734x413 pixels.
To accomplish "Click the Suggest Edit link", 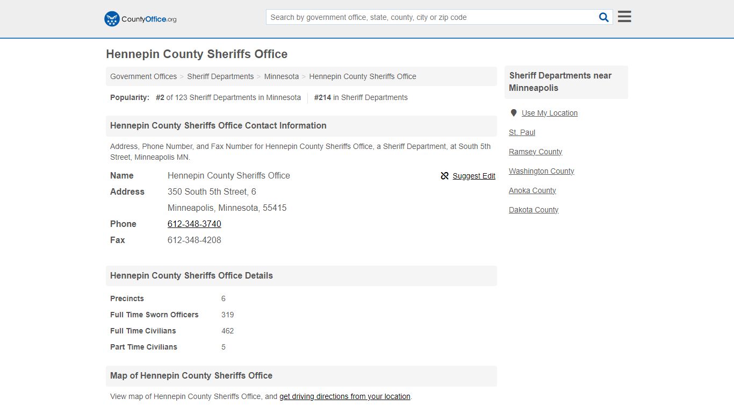I will (474, 176).
